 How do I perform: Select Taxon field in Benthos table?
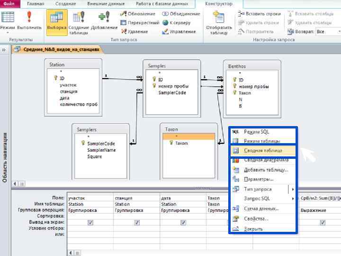(x=245, y=93)
